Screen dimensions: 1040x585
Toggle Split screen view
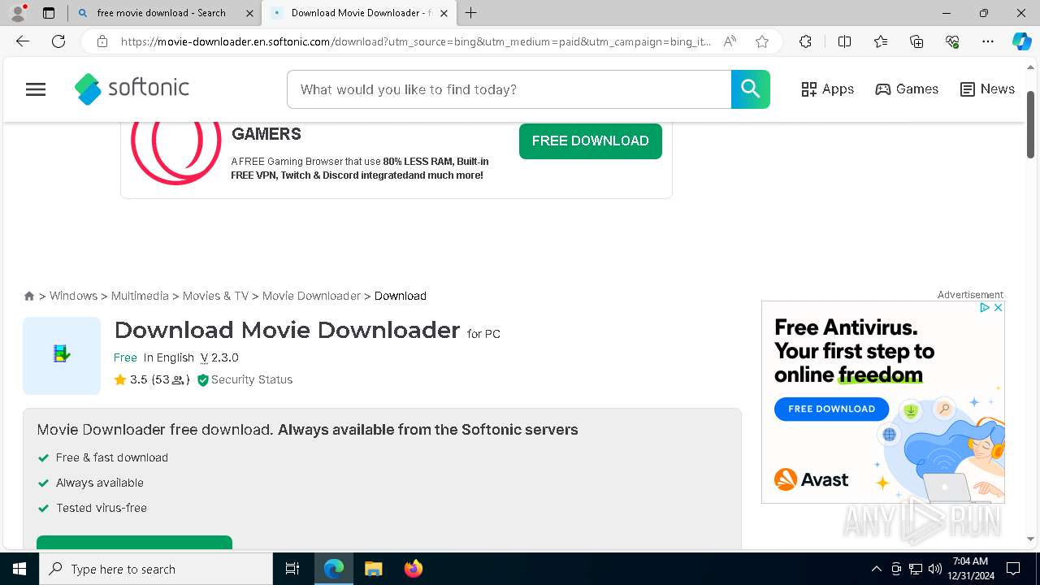coord(844,41)
